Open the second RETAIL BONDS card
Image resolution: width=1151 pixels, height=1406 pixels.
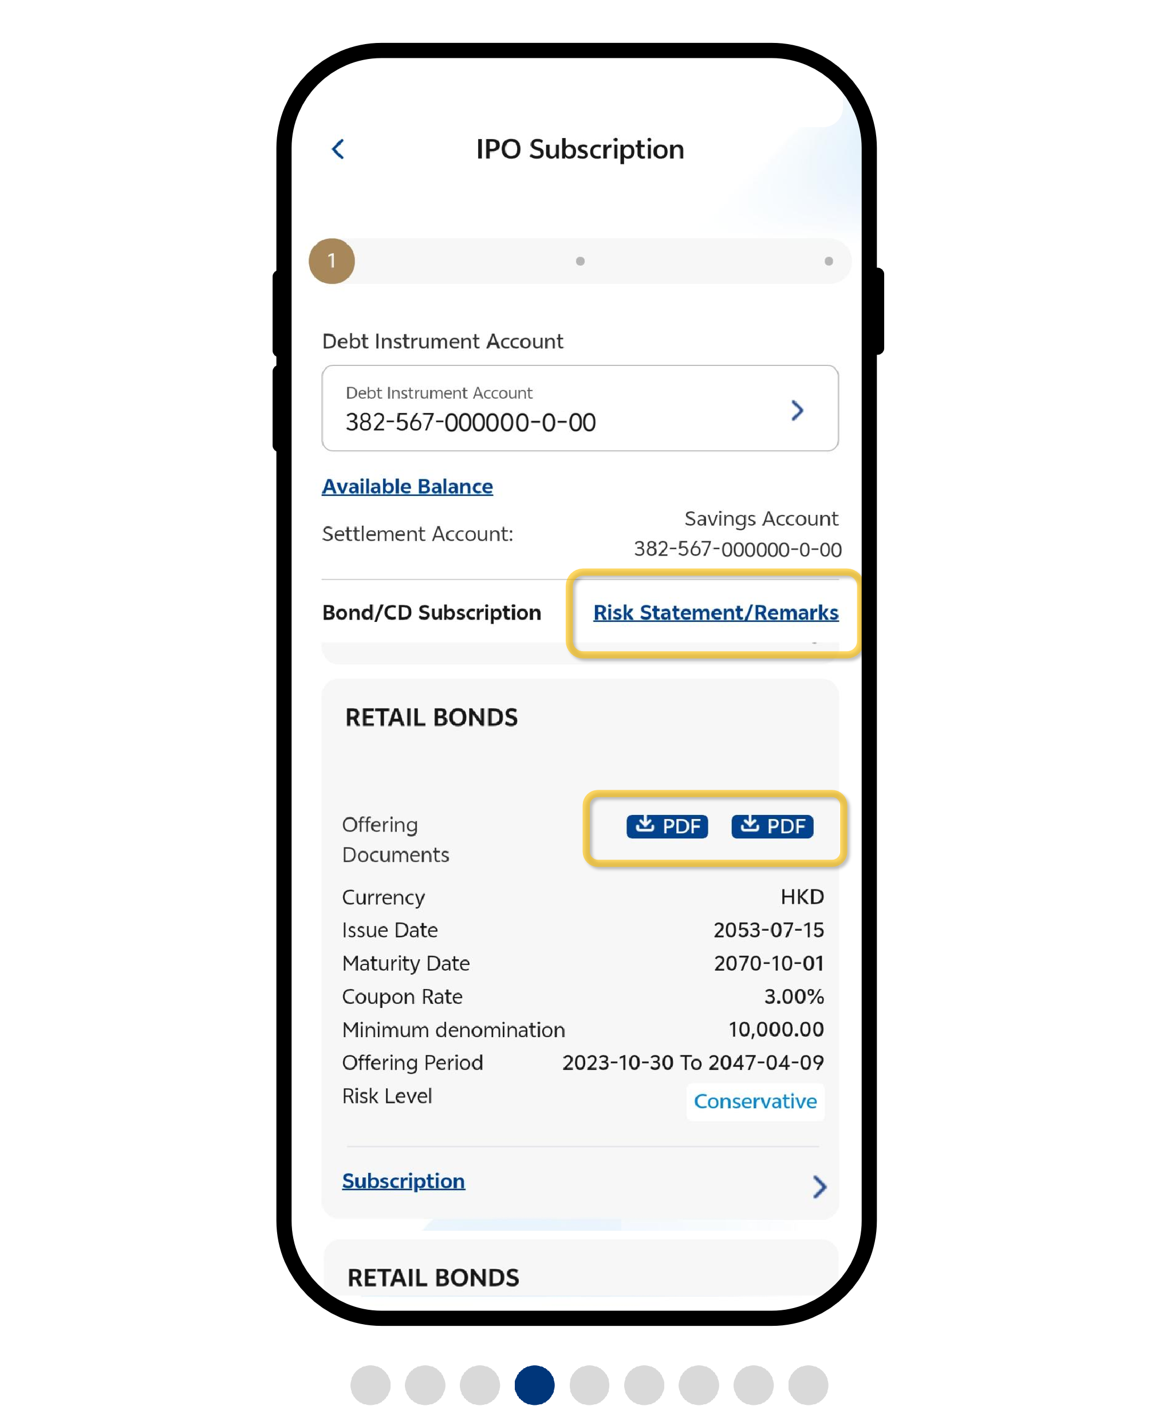pyautogui.click(x=433, y=1277)
